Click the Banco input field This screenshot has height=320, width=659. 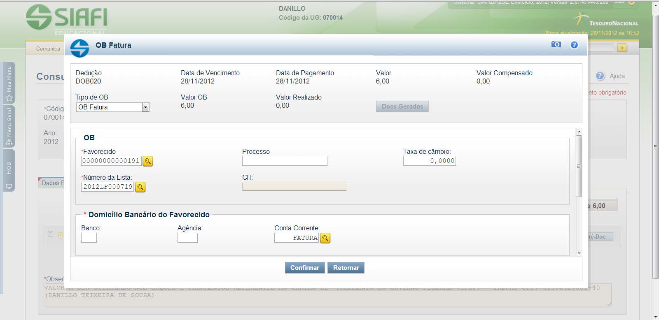click(x=89, y=238)
